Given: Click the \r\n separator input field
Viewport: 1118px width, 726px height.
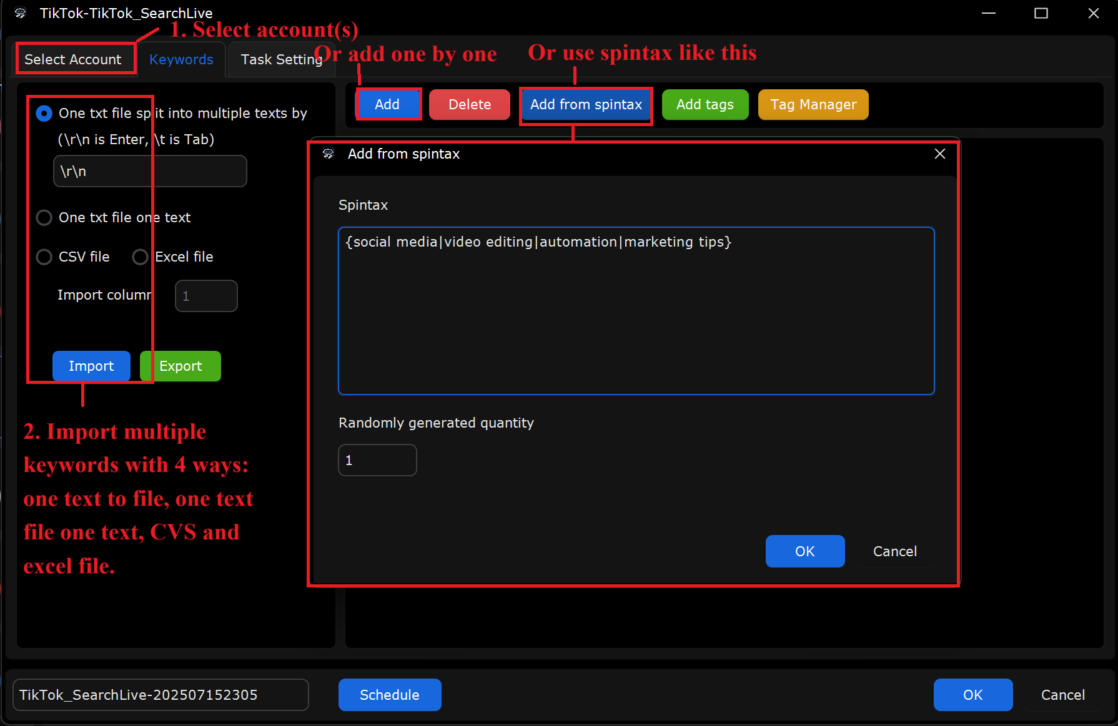Looking at the screenshot, I should [150, 171].
